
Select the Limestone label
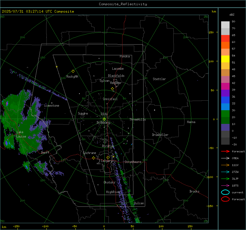(52, 106)
